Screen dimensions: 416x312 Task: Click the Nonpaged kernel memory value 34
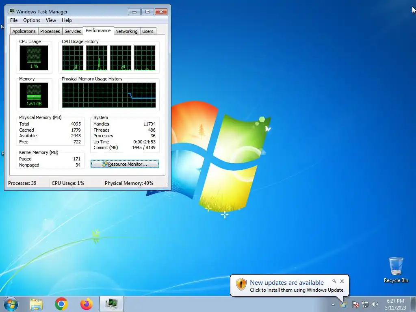[x=78, y=165]
